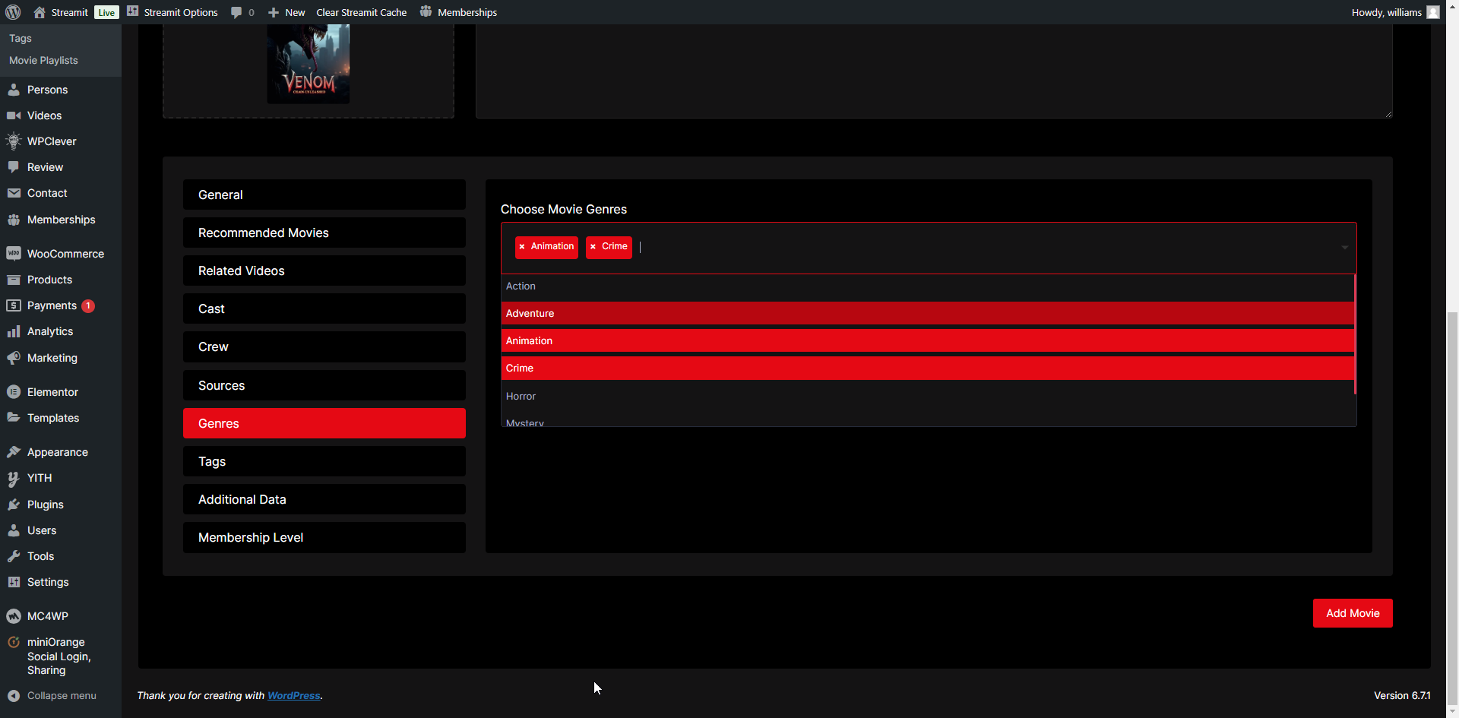Open the Related Videos tab
Image resolution: width=1459 pixels, height=718 pixels.
(x=324, y=270)
